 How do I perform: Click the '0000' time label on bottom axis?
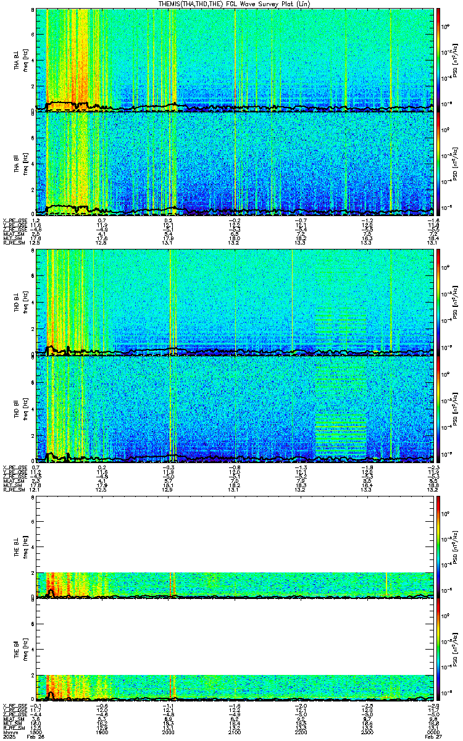[x=433, y=732]
